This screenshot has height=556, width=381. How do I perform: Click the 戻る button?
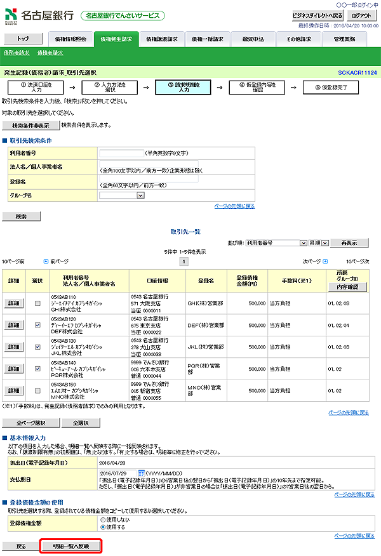(x=22, y=546)
